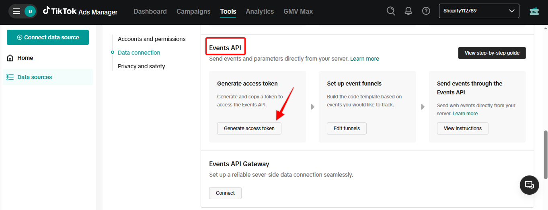
Task: Open the chat support bubble
Action: [529, 185]
